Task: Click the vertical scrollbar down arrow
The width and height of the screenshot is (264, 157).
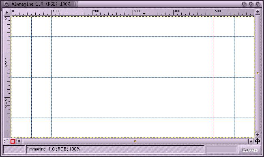Action: point(258,134)
